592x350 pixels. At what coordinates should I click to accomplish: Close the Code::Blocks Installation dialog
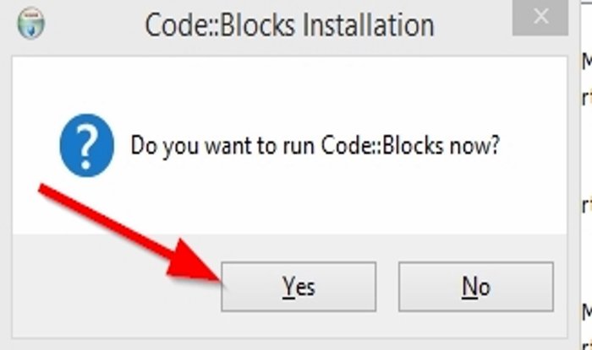(x=540, y=18)
